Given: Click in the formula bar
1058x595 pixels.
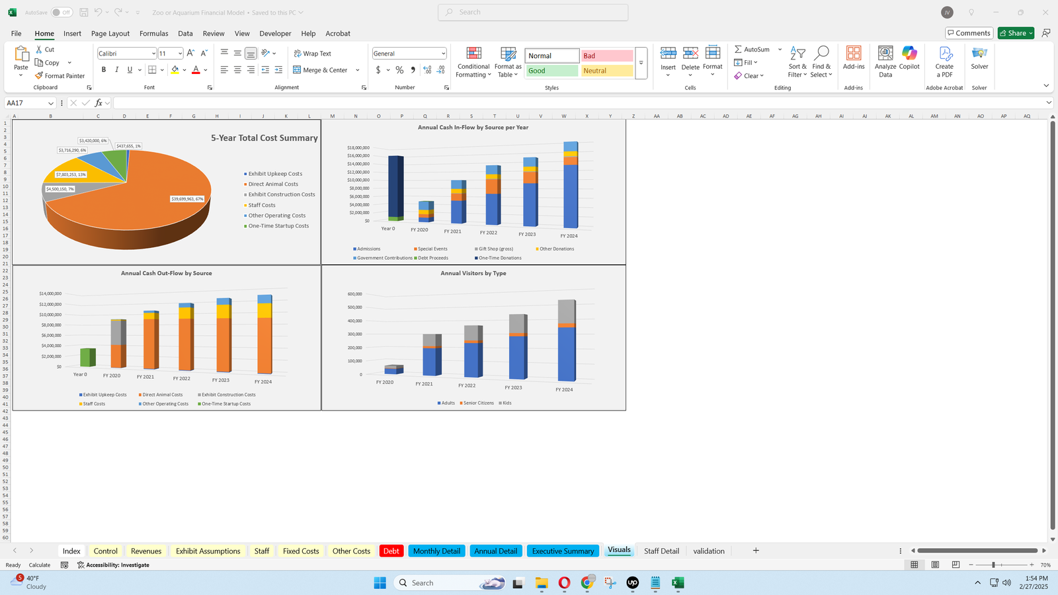Looking at the screenshot, I should [575, 103].
